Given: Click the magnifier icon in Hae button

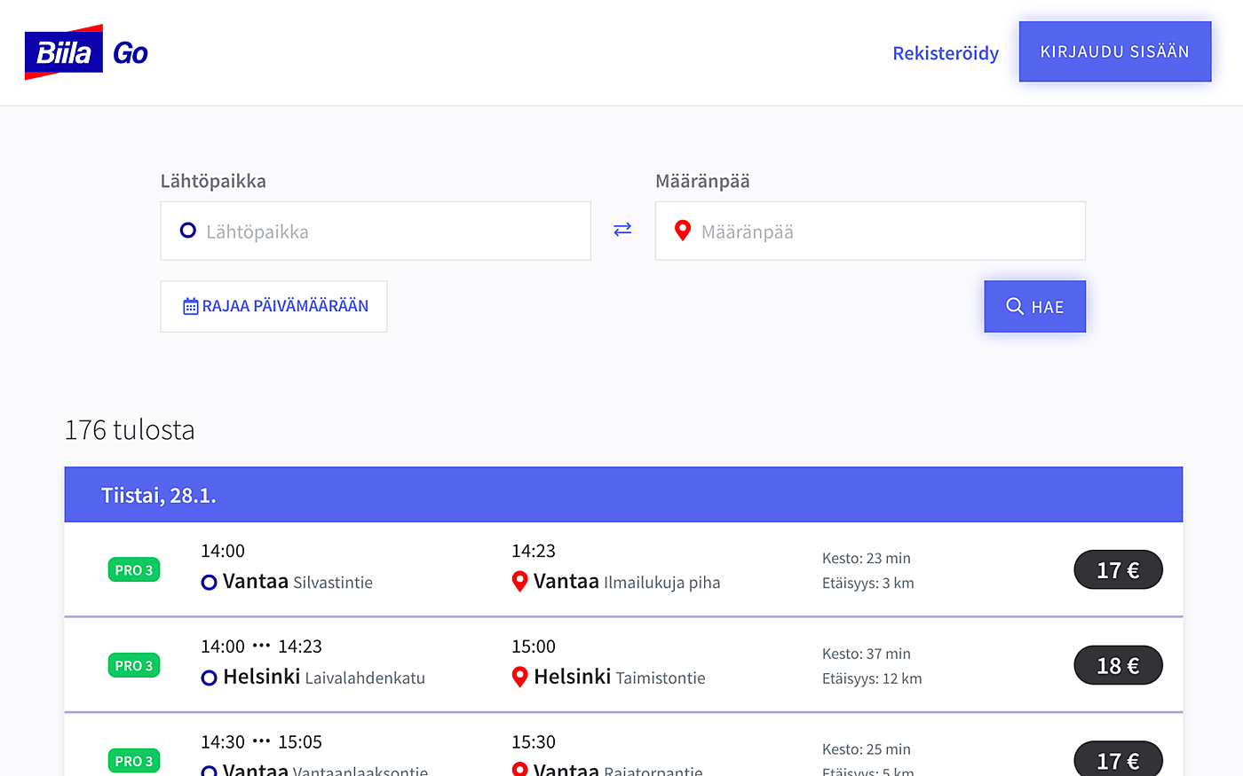Looking at the screenshot, I should click(1015, 306).
